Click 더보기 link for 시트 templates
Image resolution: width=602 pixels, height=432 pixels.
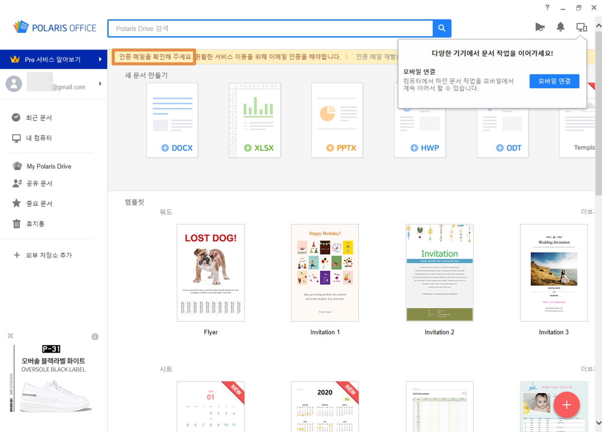point(588,369)
